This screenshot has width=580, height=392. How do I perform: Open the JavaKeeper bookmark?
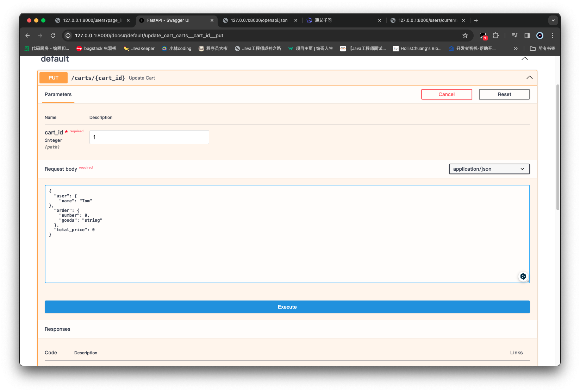[139, 49]
